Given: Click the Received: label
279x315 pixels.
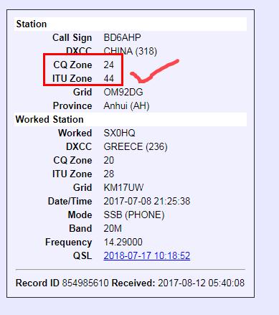Looking at the screenshot, I should tap(133, 283).
